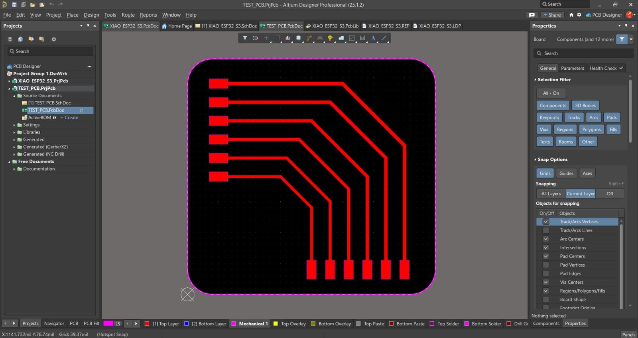
Task: Select the interactive routing tool
Action: pos(309,38)
